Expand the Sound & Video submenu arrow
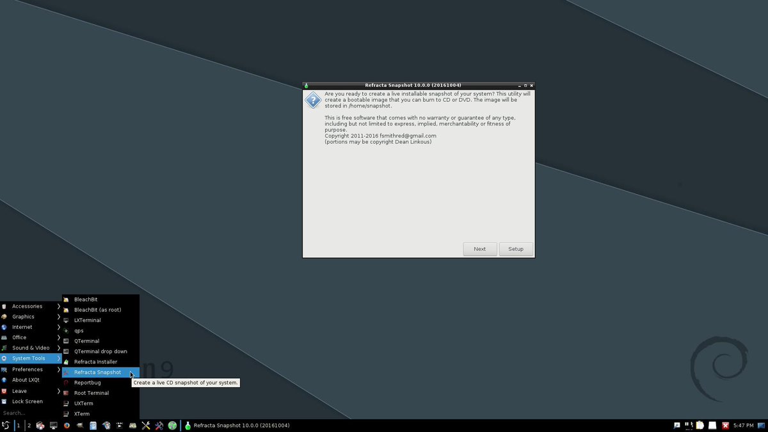The width and height of the screenshot is (768, 432). click(58, 348)
